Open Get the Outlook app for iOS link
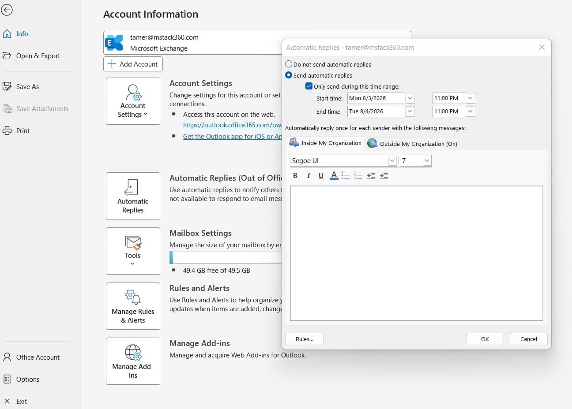 click(232, 137)
